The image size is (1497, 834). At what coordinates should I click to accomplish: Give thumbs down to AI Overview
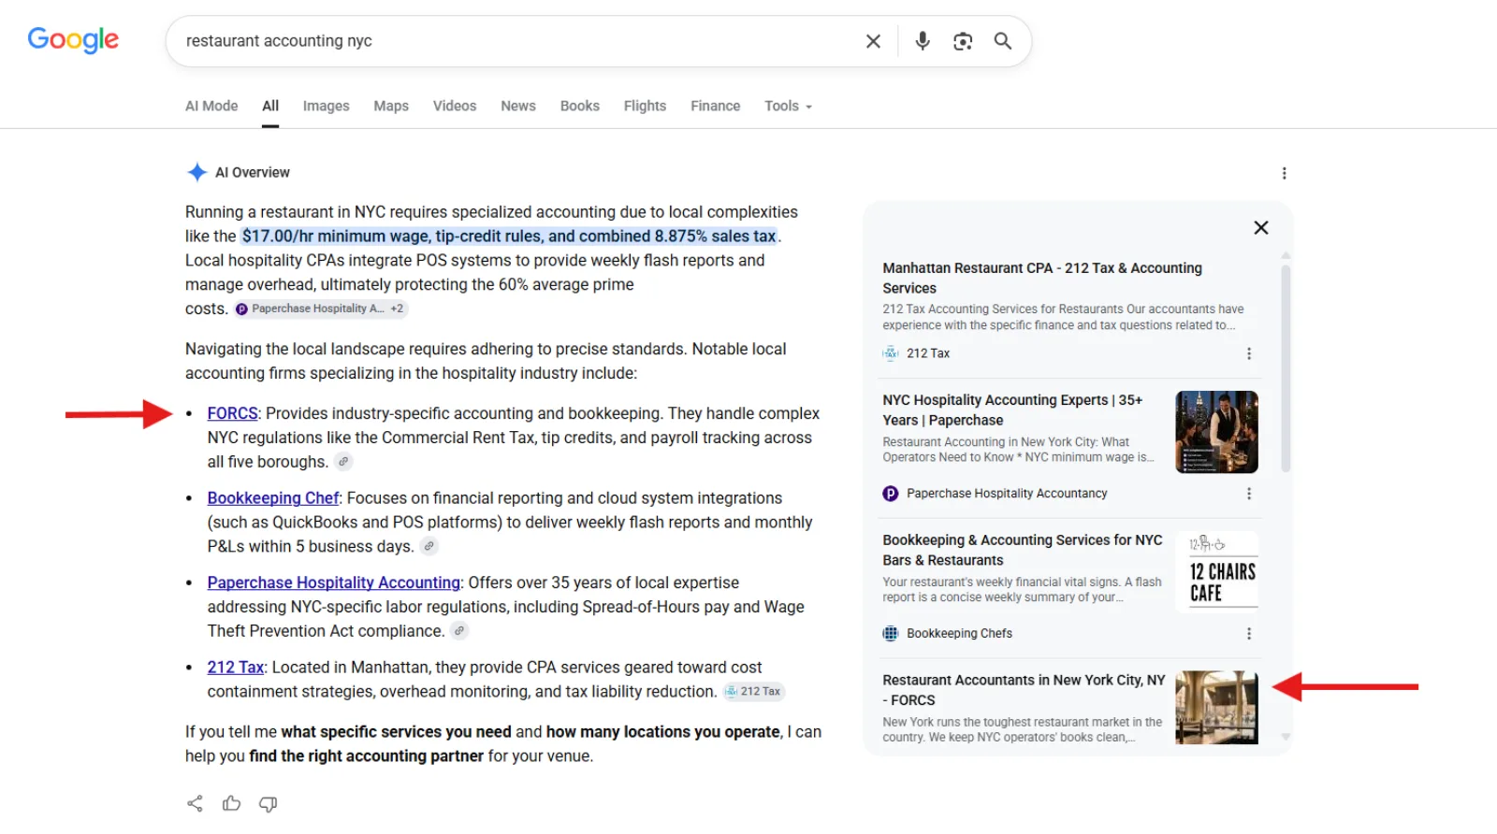click(x=269, y=803)
